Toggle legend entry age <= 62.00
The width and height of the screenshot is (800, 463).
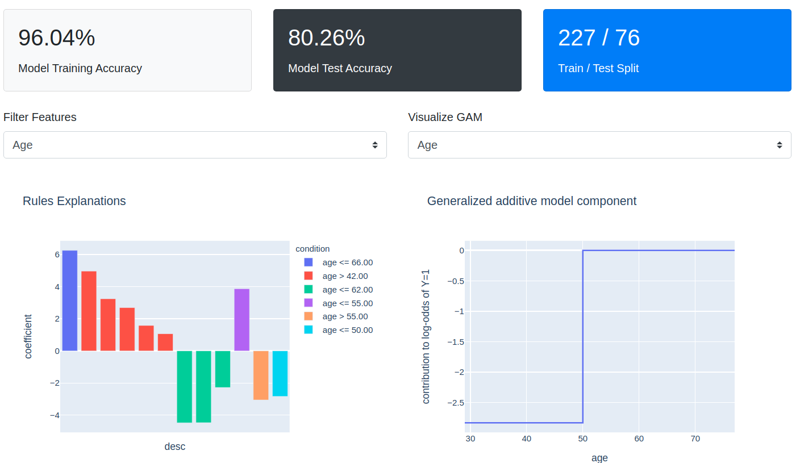pyautogui.click(x=339, y=290)
